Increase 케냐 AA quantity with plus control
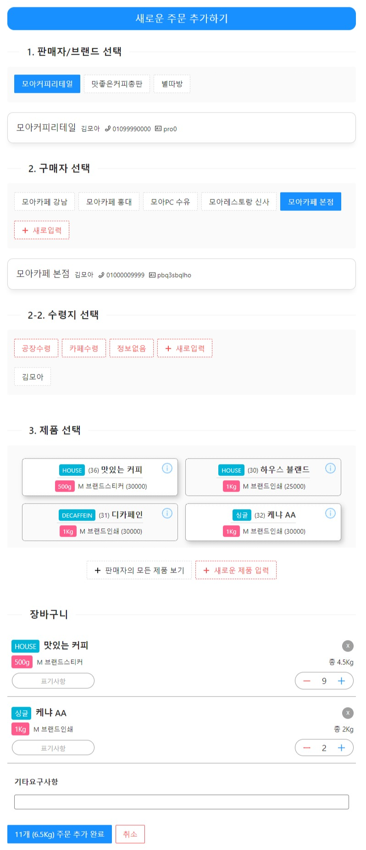 (x=341, y=748)
